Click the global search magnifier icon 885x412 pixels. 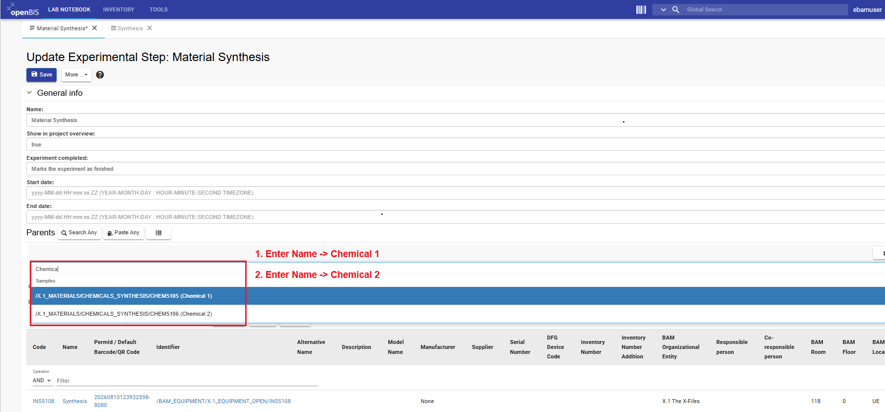pos(676,9)
